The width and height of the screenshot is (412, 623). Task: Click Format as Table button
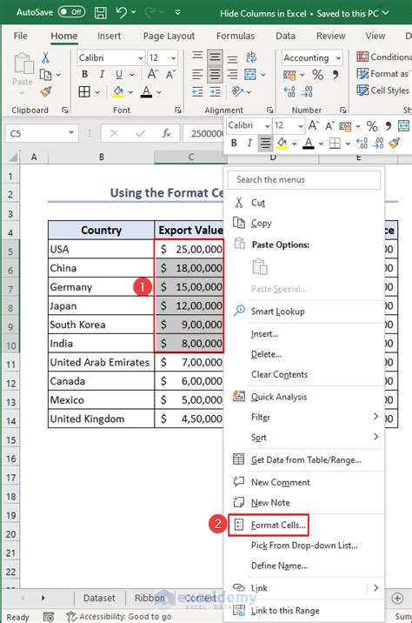[x=382, y=74]
